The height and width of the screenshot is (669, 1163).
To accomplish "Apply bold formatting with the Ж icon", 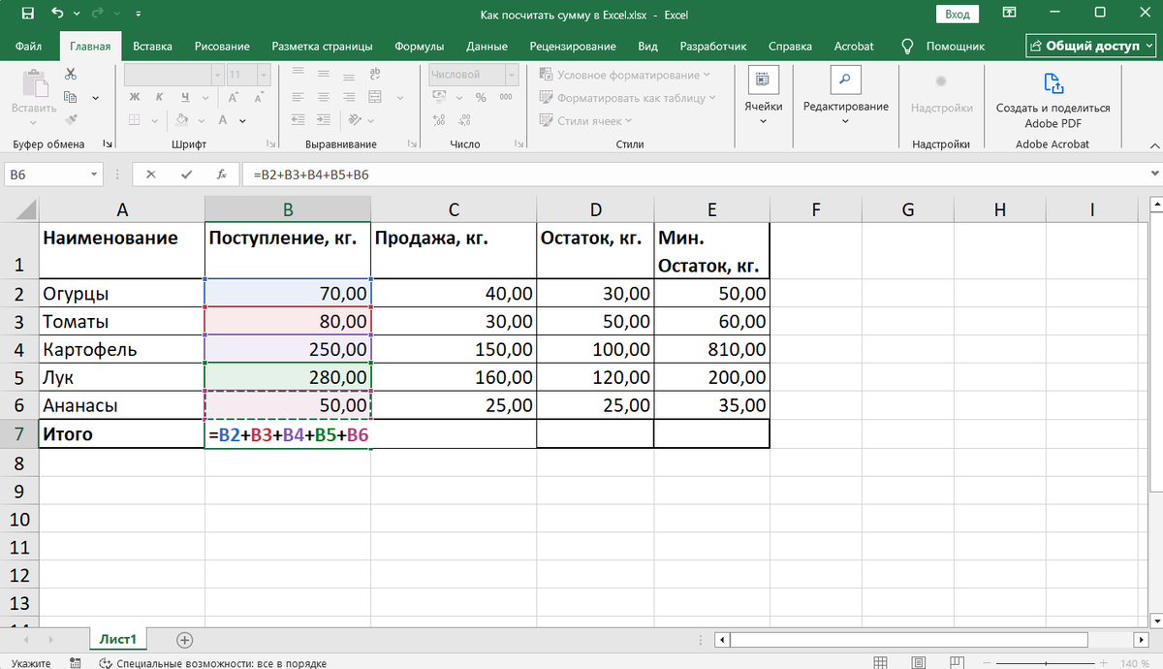I will coord(134,97).
